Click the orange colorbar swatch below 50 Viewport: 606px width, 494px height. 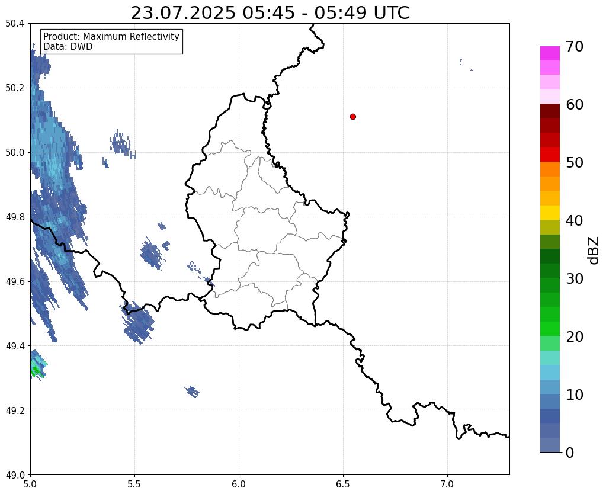(550, 169)
